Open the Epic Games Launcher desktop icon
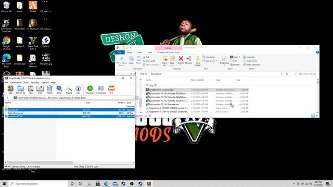This screenshot has width=333, height=187. [x=6, y=25]
